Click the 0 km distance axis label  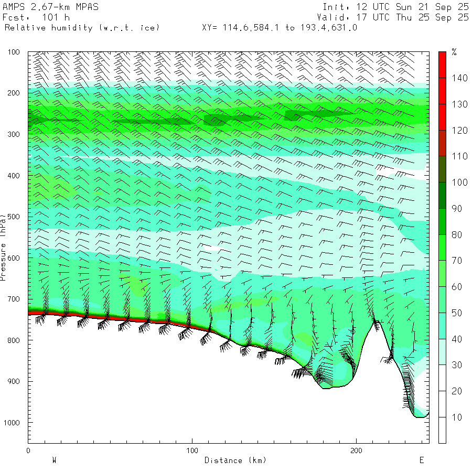coord(28,450)
